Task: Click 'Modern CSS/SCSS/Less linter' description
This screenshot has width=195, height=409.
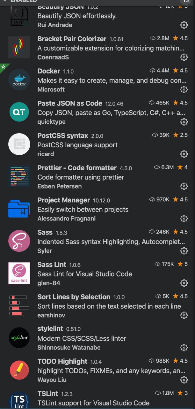Action: pyautogui.click(x=82, y=339)
